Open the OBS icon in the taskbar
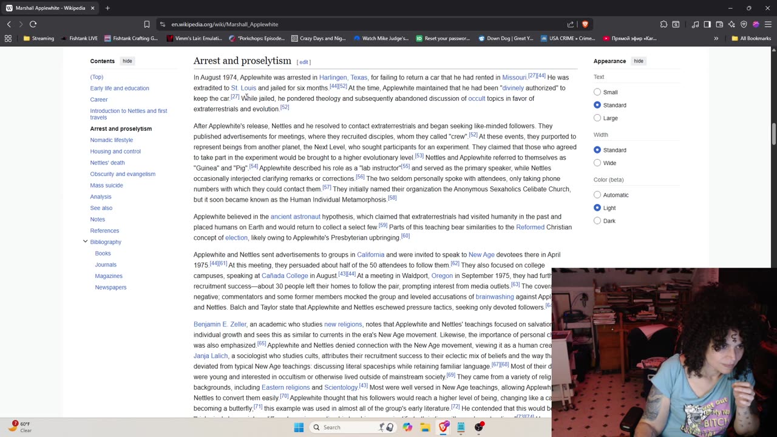 click(479, 427)
